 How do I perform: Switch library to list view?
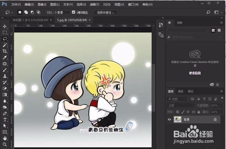tap(219, 30)
